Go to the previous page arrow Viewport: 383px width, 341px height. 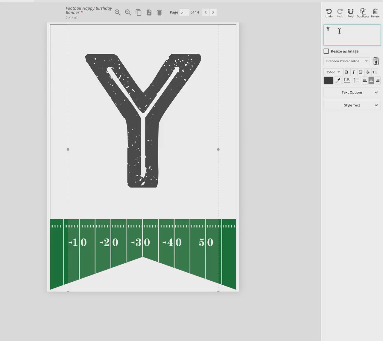(x=206, y=12)
